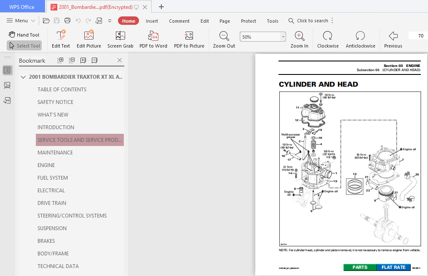The image size is (428, 276).
Task: Open the more options vertical dots menu
Action: (x=332, y=21)
